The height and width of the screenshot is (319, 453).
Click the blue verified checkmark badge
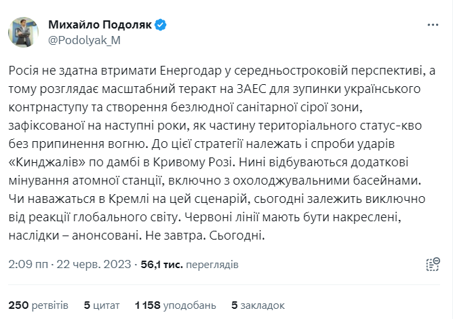pyautogui.click(x=160, y=25)
